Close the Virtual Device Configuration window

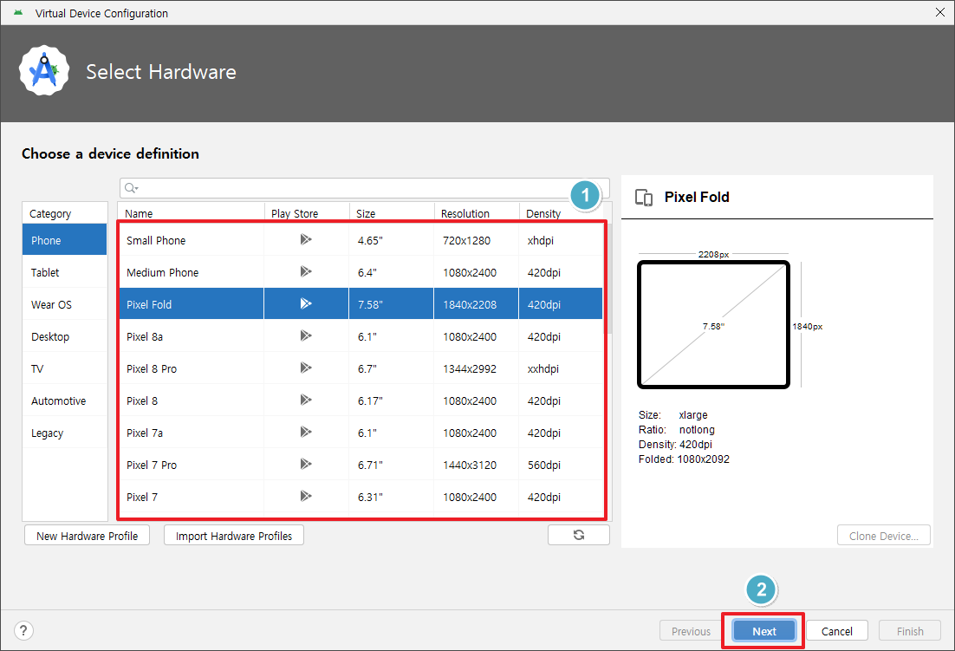click(939, 12)
